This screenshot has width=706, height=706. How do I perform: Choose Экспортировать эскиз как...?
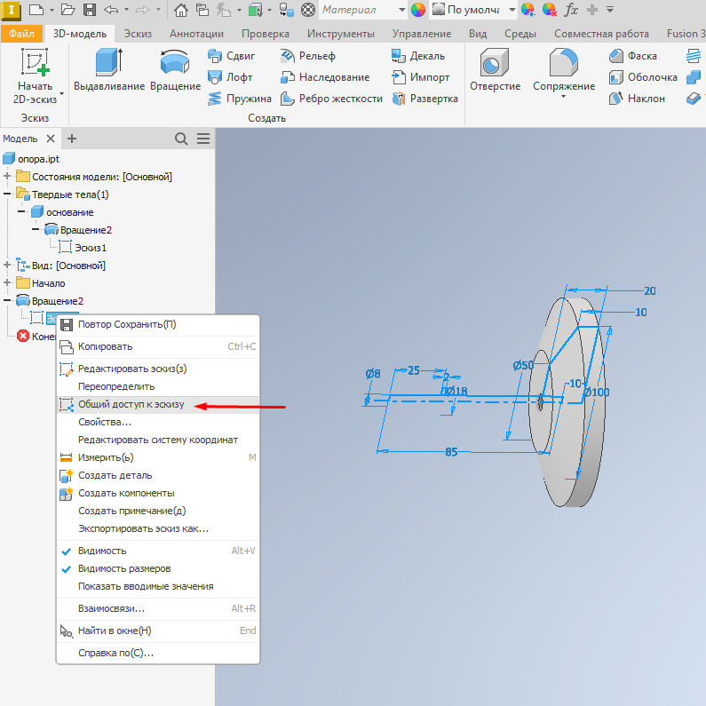(157, 528)
